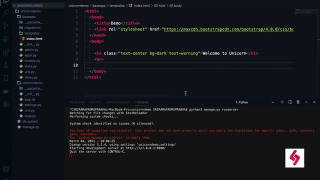320x180 pixels.
Task: Close the terminal panel
Action: click(x=314, y=102)
